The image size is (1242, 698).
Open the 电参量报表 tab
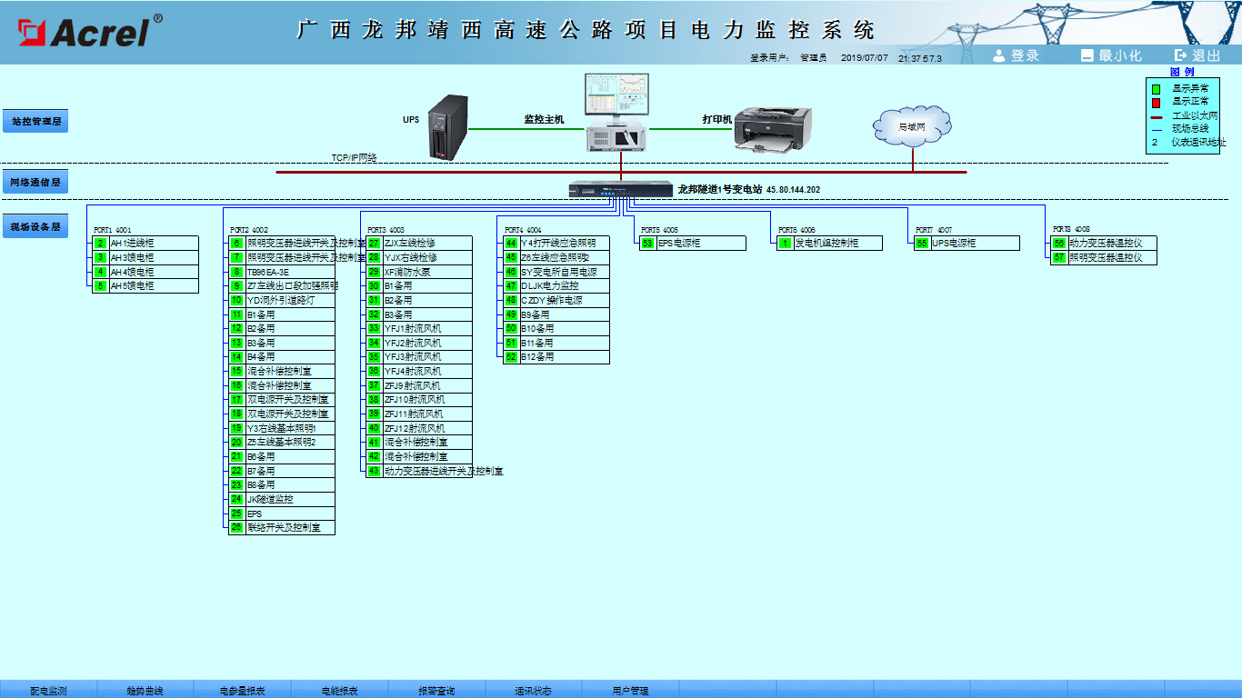click(x=242, y=691)
